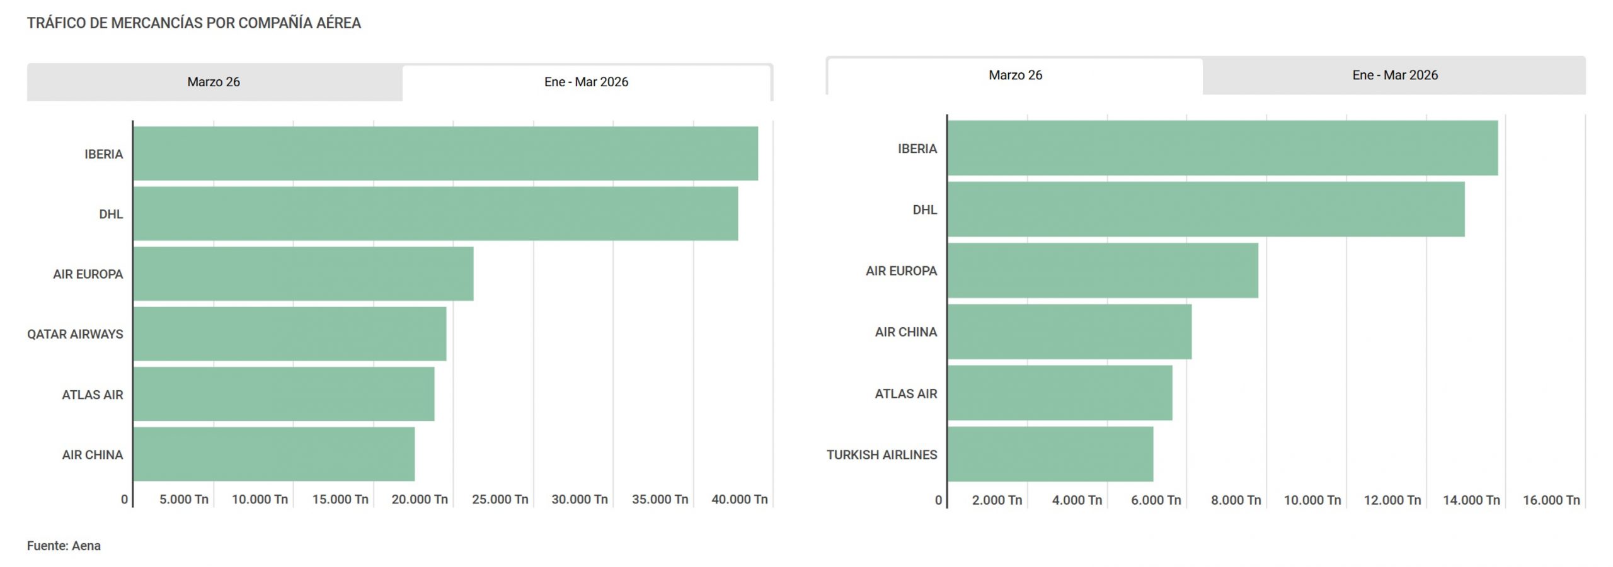Click the currently selected Ene - Mar 2026 tab
Screen dimensions: 1613x567
586,82
